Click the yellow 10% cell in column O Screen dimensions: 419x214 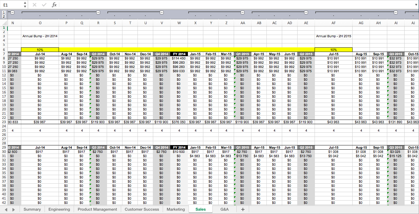pyautogui.click(x=40, y=50)
